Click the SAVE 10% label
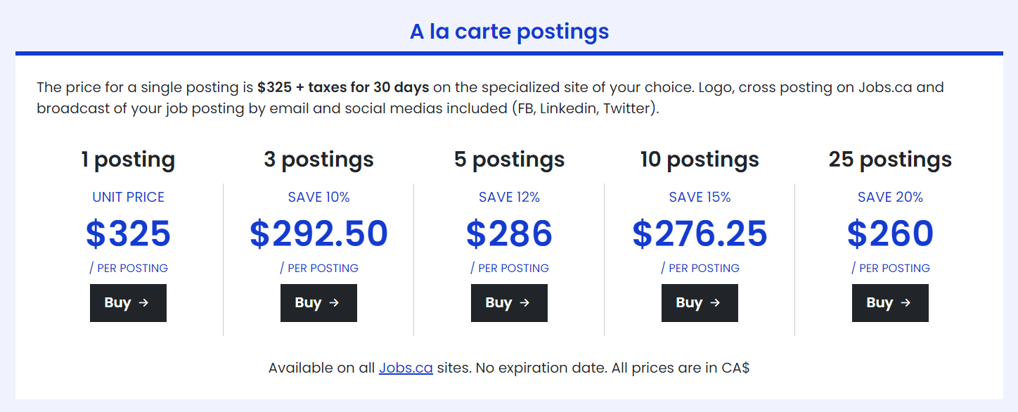Image resolution: width=1018 pixels, height=412 pixels. coord(318,198)
